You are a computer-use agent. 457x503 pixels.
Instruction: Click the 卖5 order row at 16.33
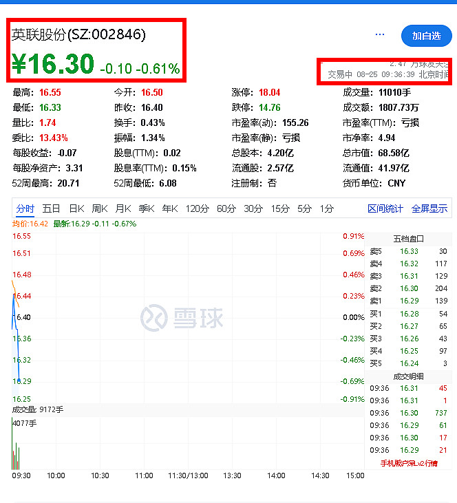tap(409, 251)
